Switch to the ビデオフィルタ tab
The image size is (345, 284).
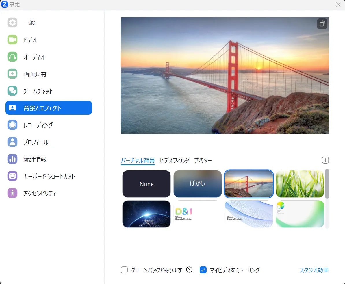(174, 161)
